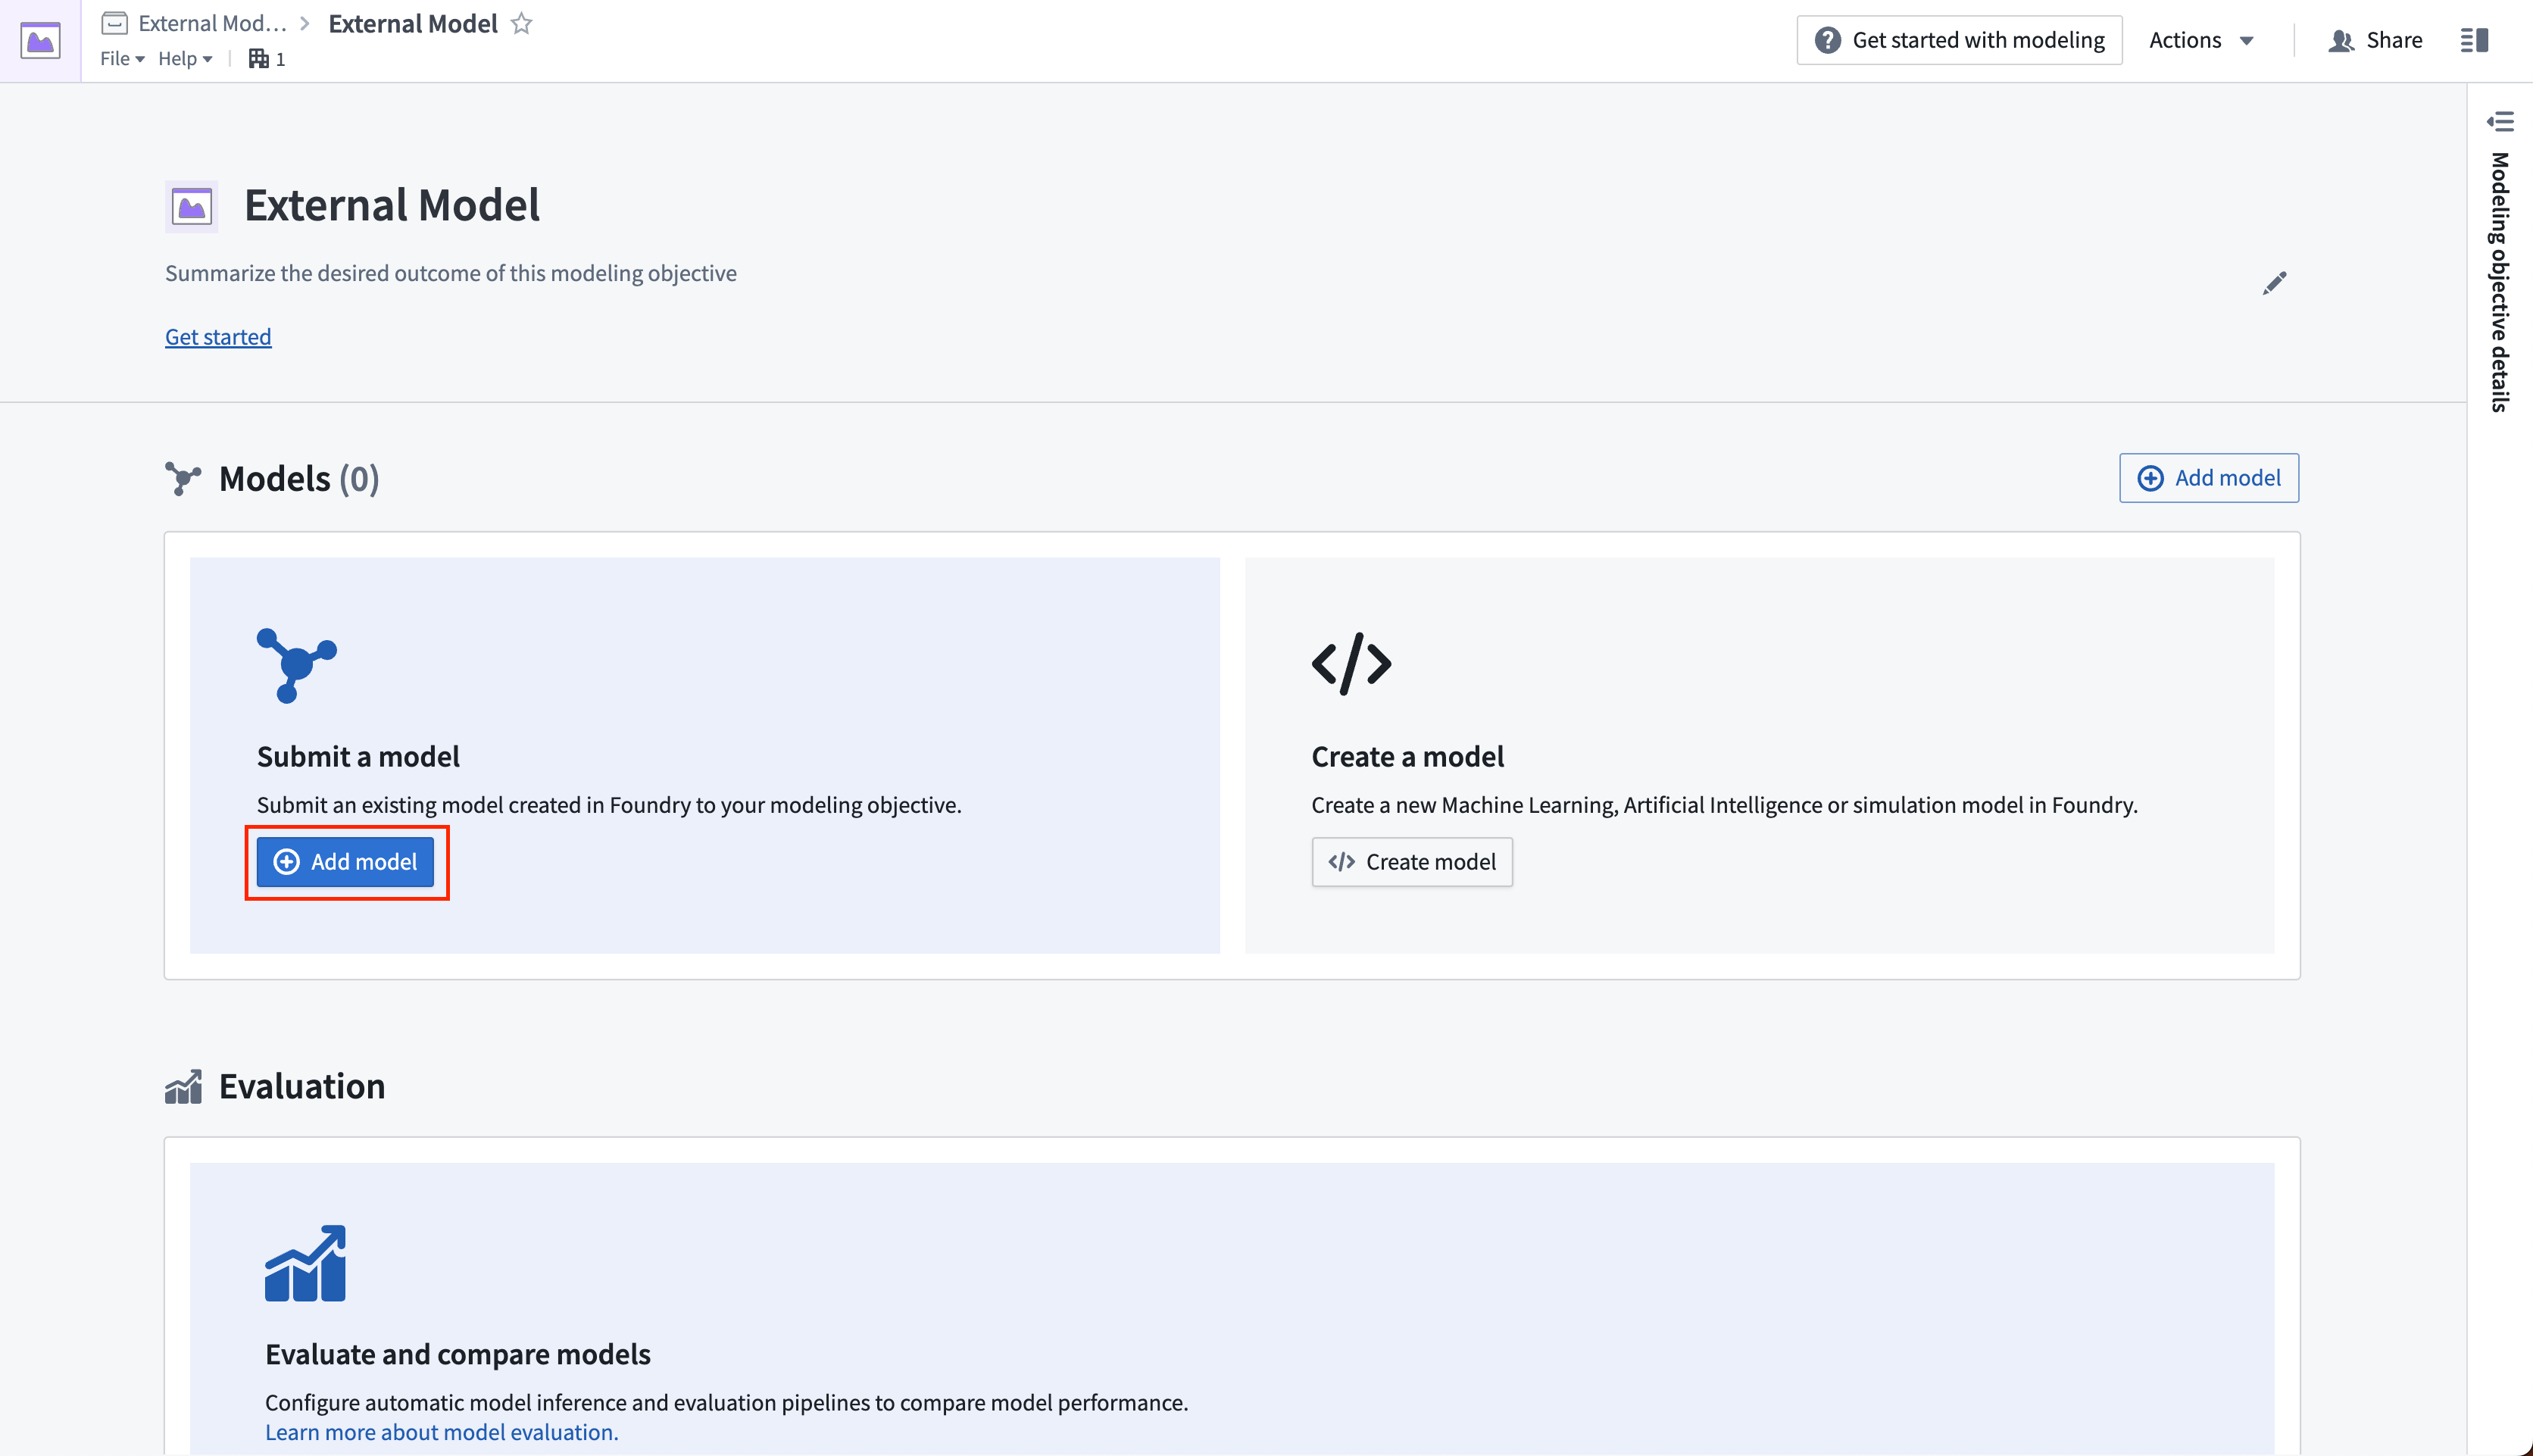Click the Create a model code icon
The image size is (2533, 1456).
coord(1352,661)
